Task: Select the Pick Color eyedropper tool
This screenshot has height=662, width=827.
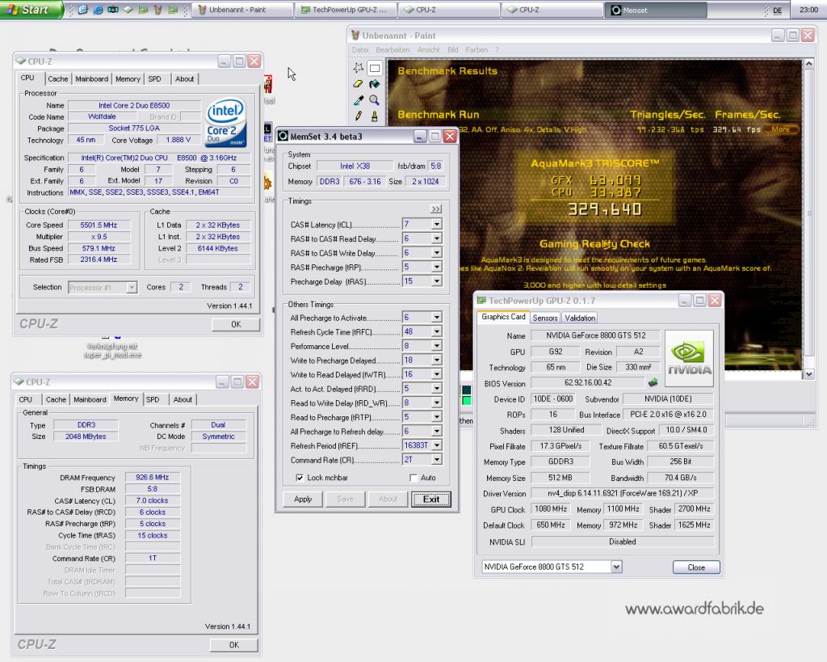Action: [x=359, y=99]
